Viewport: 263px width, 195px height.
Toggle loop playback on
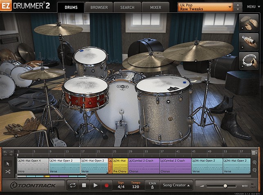pyautogui.click(x=73, y=185)
